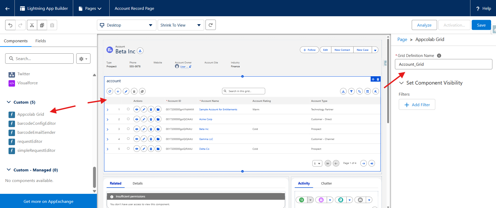Click the Analyze button

(x=424, y=25)
